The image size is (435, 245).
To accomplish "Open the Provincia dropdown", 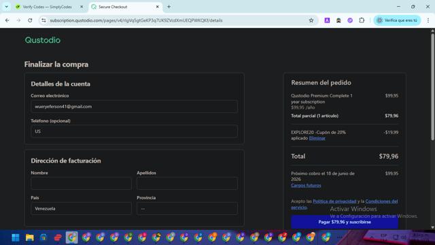I will (188, 208).
